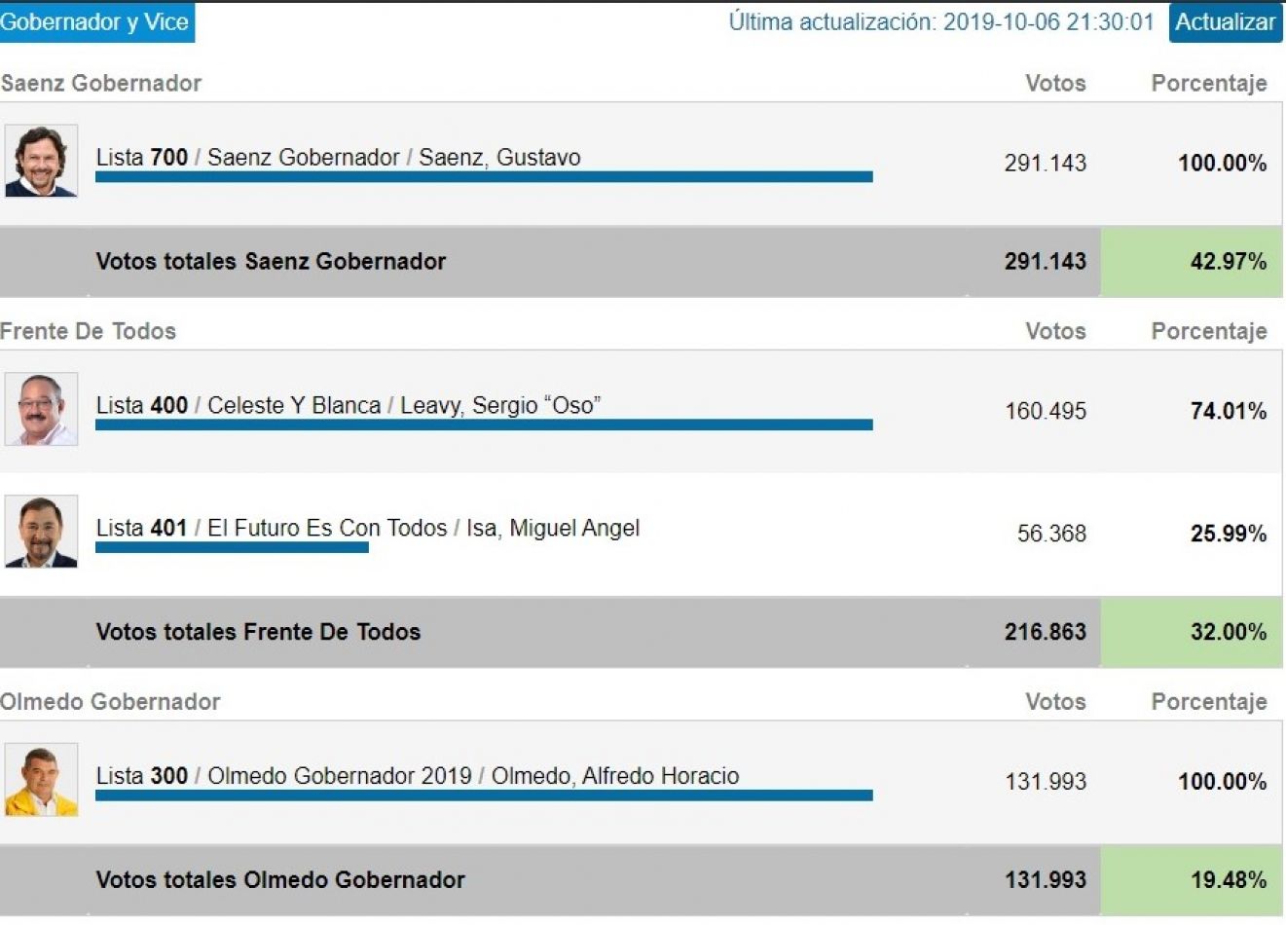Click the Última actualización timestamp
This screenshot has height=925, width=1286.
941,22
